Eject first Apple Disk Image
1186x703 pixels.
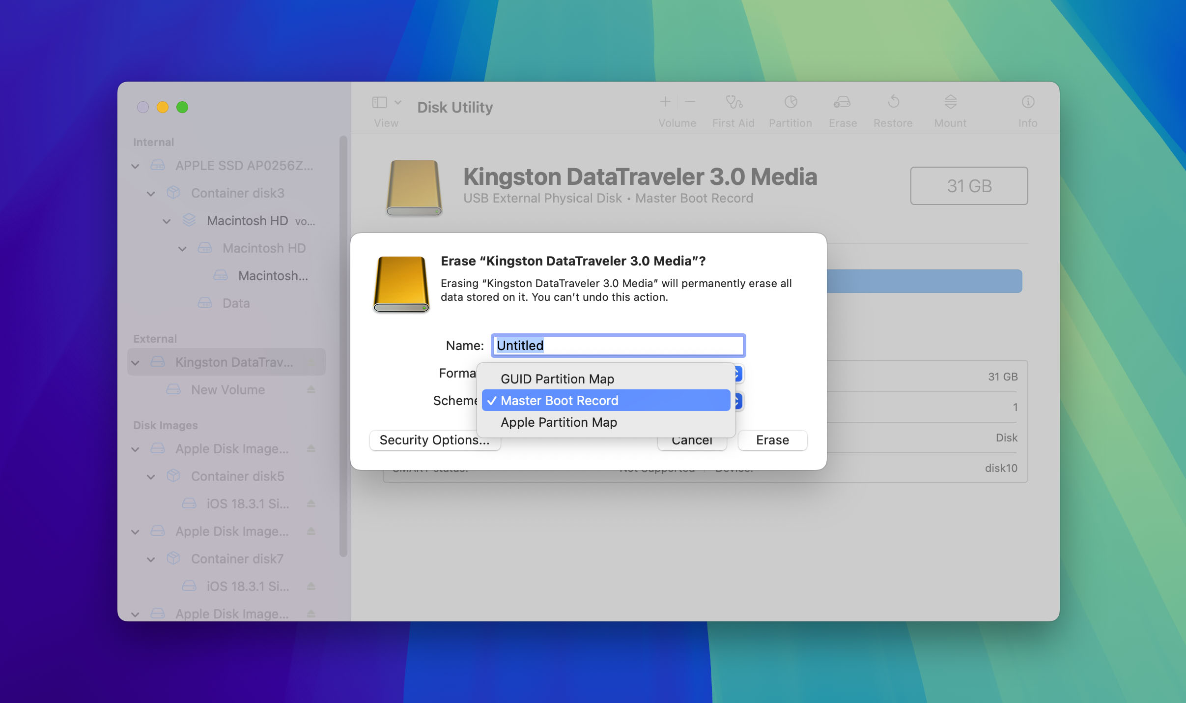[311, 448]
